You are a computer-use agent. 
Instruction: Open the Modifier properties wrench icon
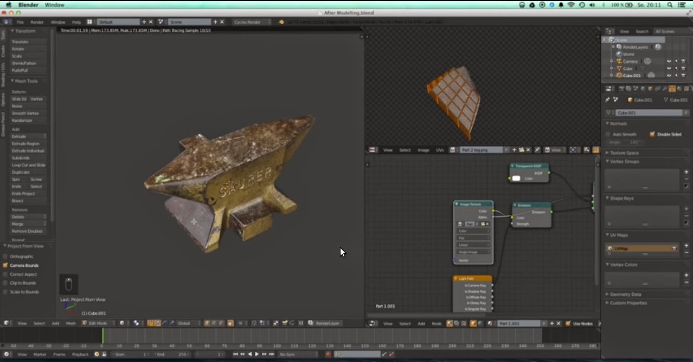point(664,89)
